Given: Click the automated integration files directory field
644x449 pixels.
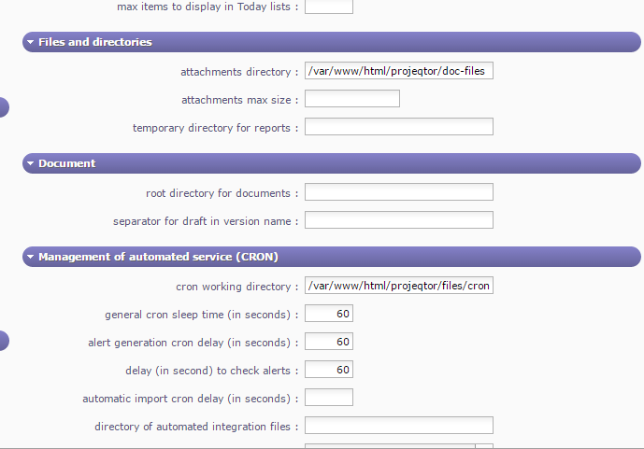Looking at the screenshot, I should [398, 426].
